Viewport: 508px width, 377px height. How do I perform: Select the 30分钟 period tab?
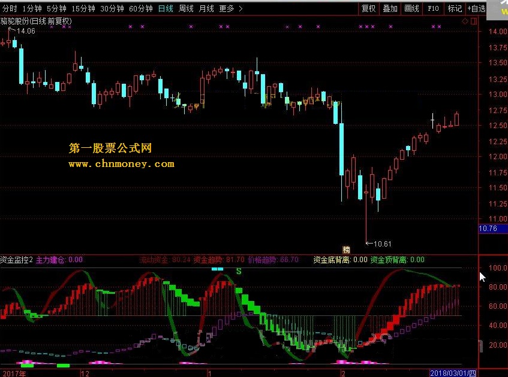tap(112, 9)
